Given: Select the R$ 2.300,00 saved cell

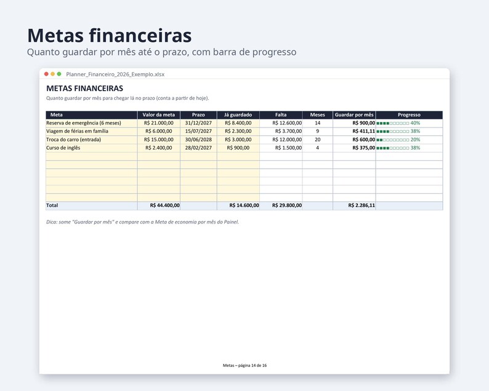Looking at the screenshot, I should click(x=238, y=131).
